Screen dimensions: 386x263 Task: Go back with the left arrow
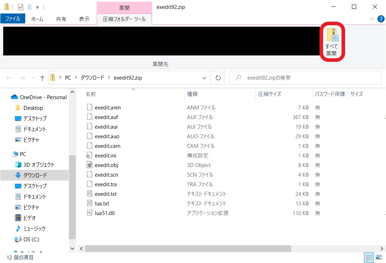(9, 78)
